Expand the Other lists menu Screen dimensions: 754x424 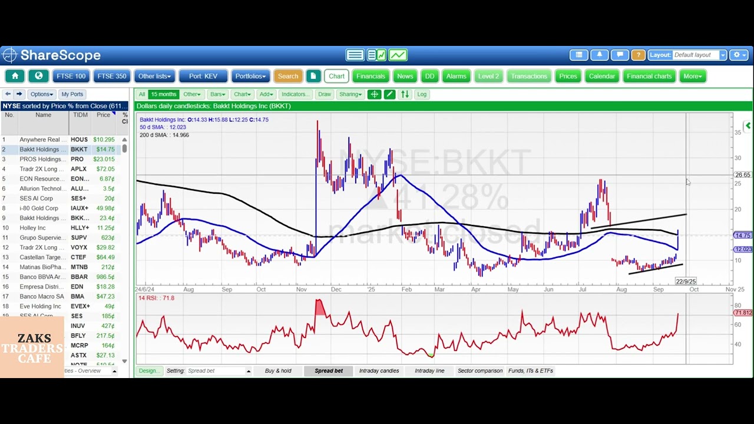[154, 76]
